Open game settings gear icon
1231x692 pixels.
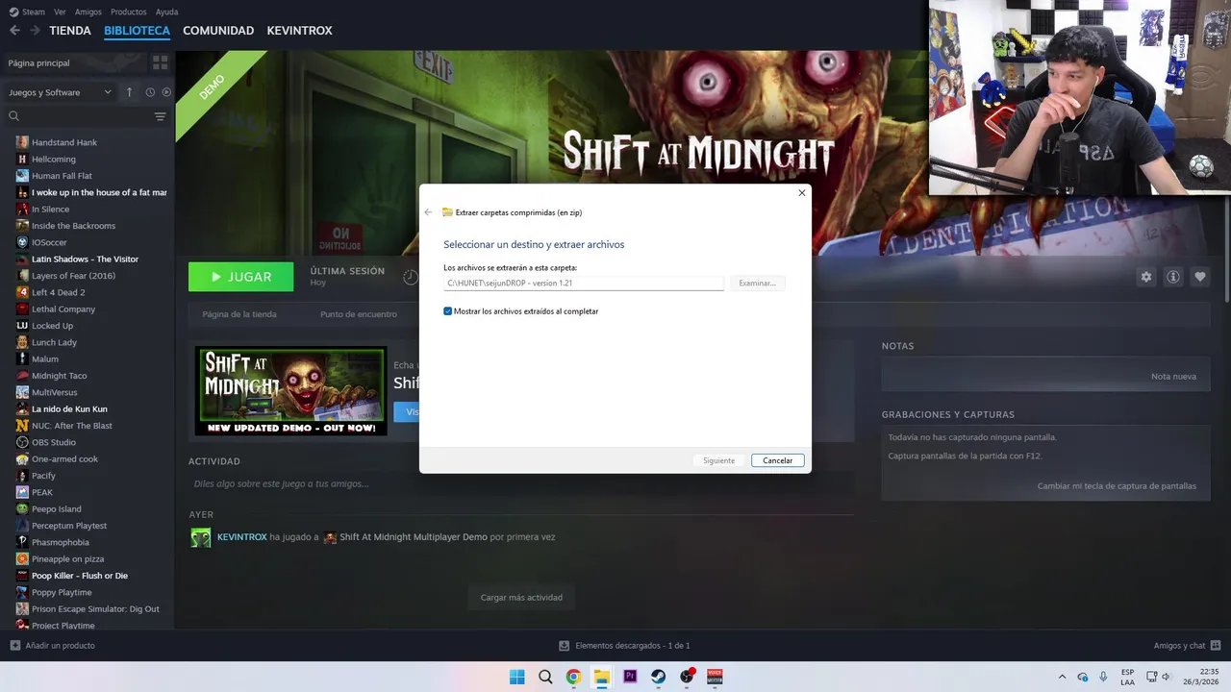[x=1146, y=277]
